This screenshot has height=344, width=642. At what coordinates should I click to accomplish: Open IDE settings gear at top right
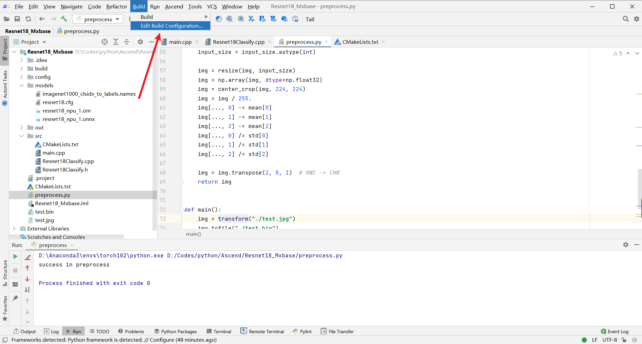[636, 19]
